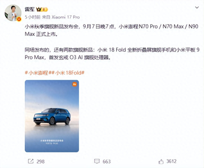Open the 雷军 username link
Image resolution: width=204 pixels, height=168 pixels.
tap(30, 9)
